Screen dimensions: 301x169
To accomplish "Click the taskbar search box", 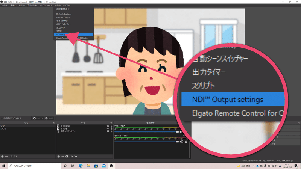I will click(35, 166).
